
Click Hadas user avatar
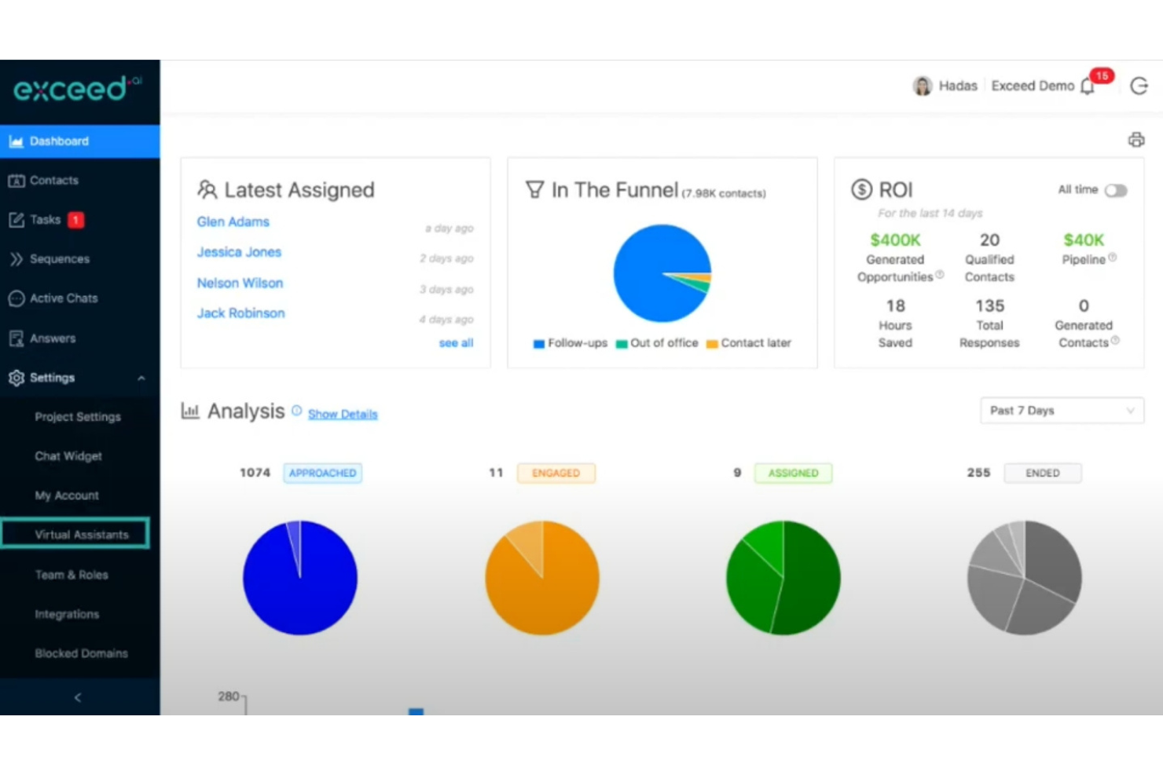click(x=922, y=86)
